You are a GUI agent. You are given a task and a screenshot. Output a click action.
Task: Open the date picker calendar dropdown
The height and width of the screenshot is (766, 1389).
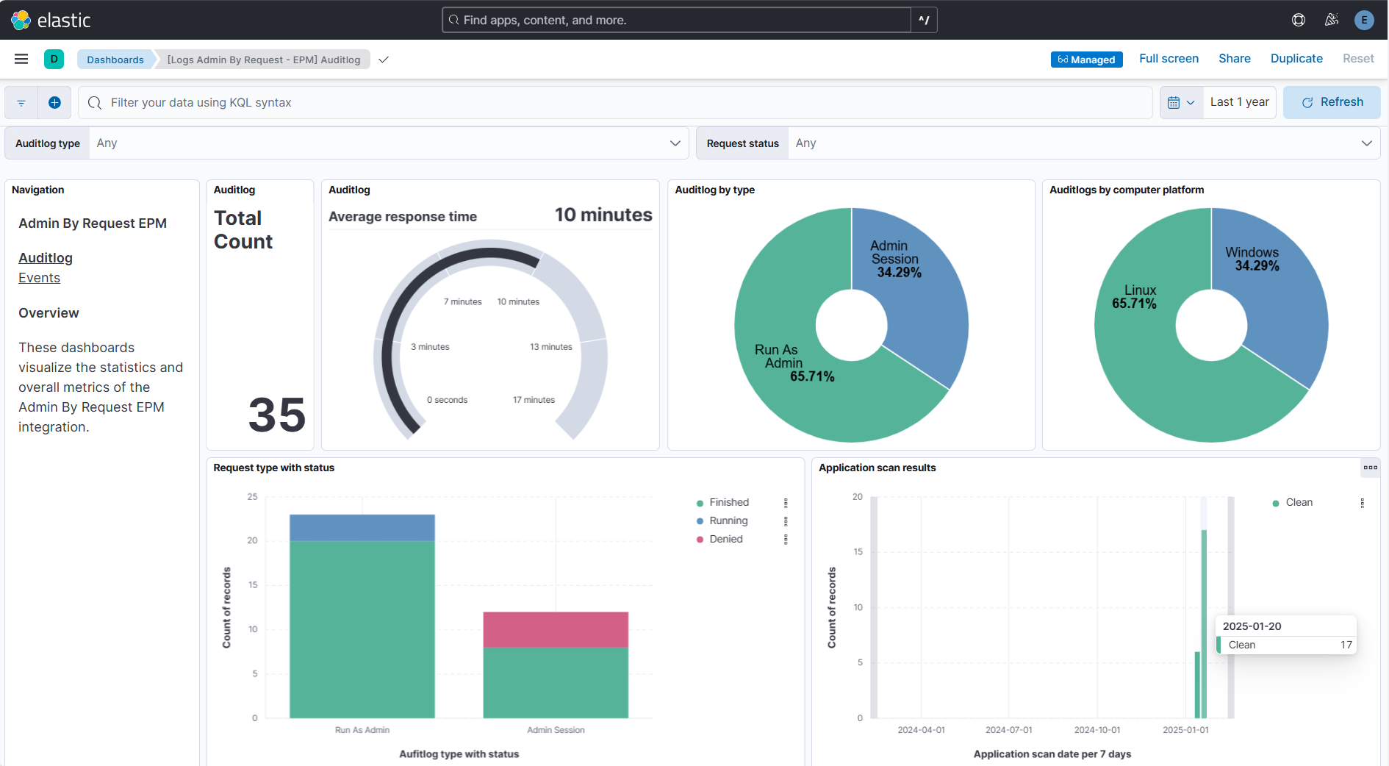pos(1181,102)
